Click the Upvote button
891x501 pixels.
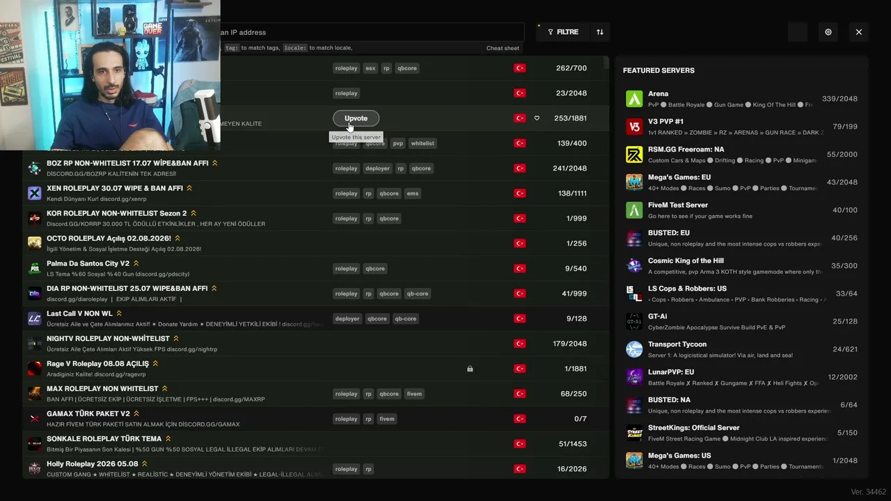356,118
